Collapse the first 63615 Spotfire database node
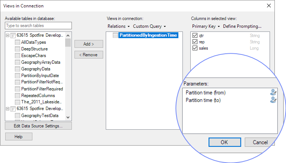 click(8, 36)
